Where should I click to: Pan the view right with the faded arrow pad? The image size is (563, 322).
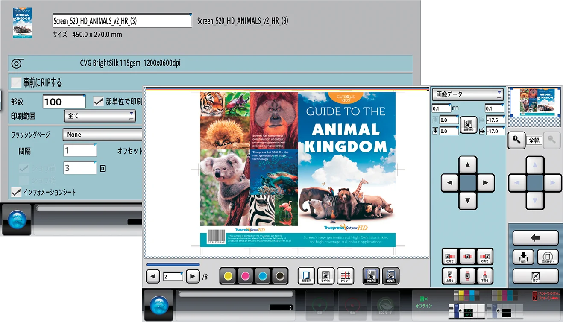tap(553, 183)
